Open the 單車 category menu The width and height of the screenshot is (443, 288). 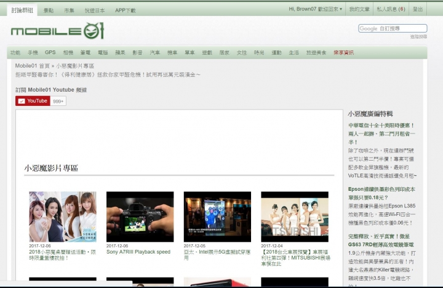[190, 52]
